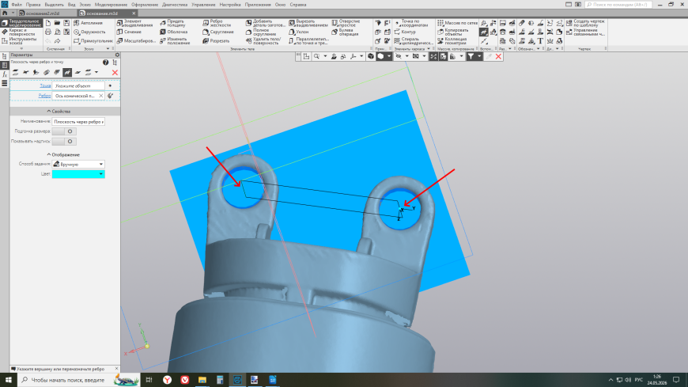Cancel the command with red X in view toolbar
Image resolution: width=688 pixels, height=387 pixels.
(x=498, y=56)
